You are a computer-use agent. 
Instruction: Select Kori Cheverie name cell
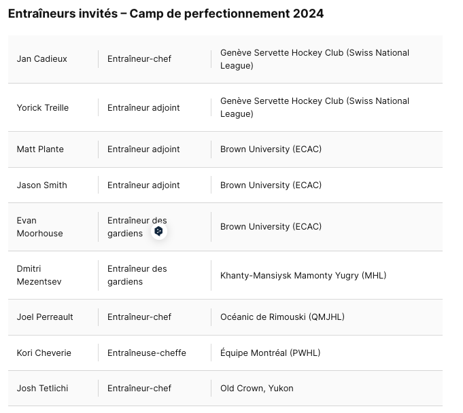pos(44,353)
